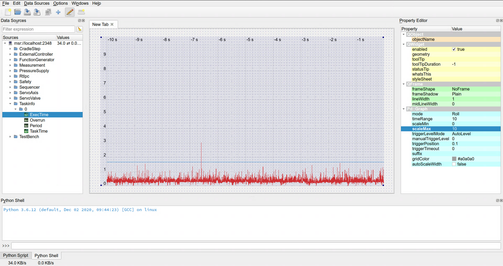Expand the FunctionGenerator folder
The height and width of the screenshot is (266, 503).
click(x=10, y=60)
